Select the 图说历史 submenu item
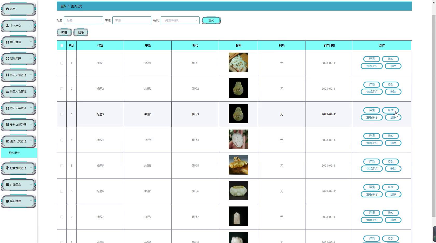436x243 pixels. 19,153
